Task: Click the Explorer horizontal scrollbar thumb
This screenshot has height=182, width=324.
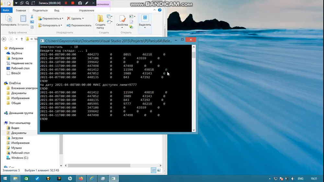Action: pos(99,165)
